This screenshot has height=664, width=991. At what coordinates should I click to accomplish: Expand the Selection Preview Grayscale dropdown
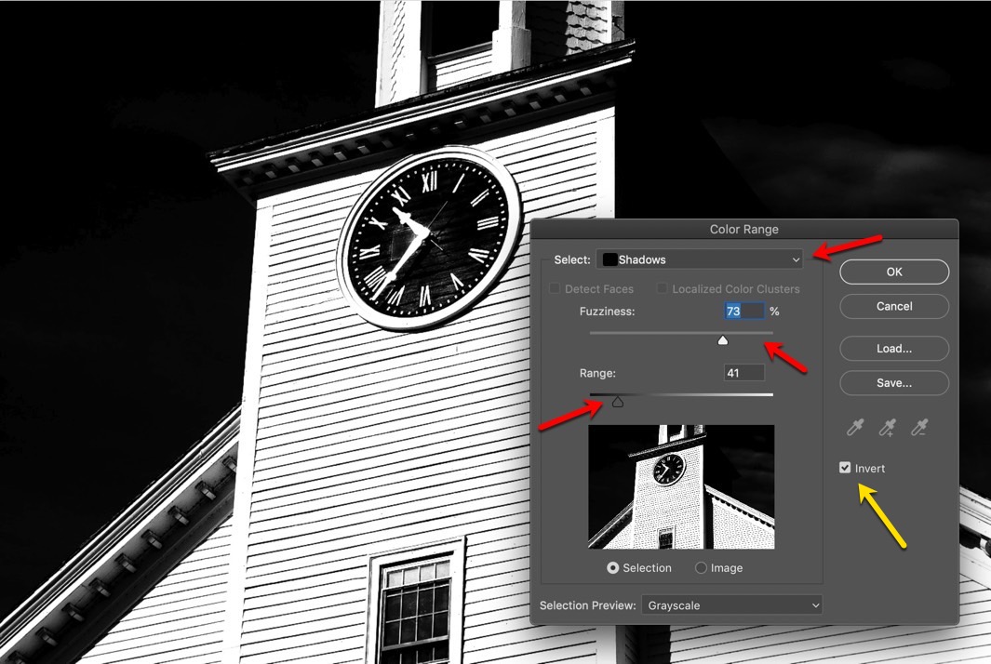point(732,605)
